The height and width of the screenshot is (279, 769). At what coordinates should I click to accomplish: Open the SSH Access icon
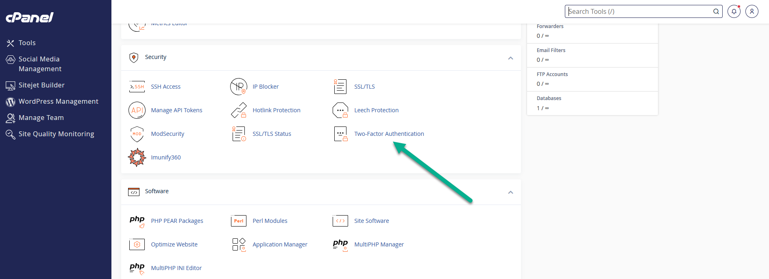click(x=137, y=87)
